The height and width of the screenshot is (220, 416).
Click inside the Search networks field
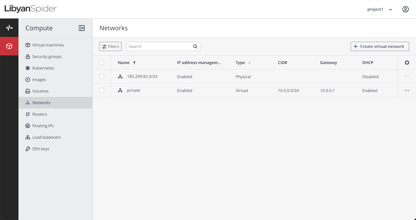(x=157, y=46)
